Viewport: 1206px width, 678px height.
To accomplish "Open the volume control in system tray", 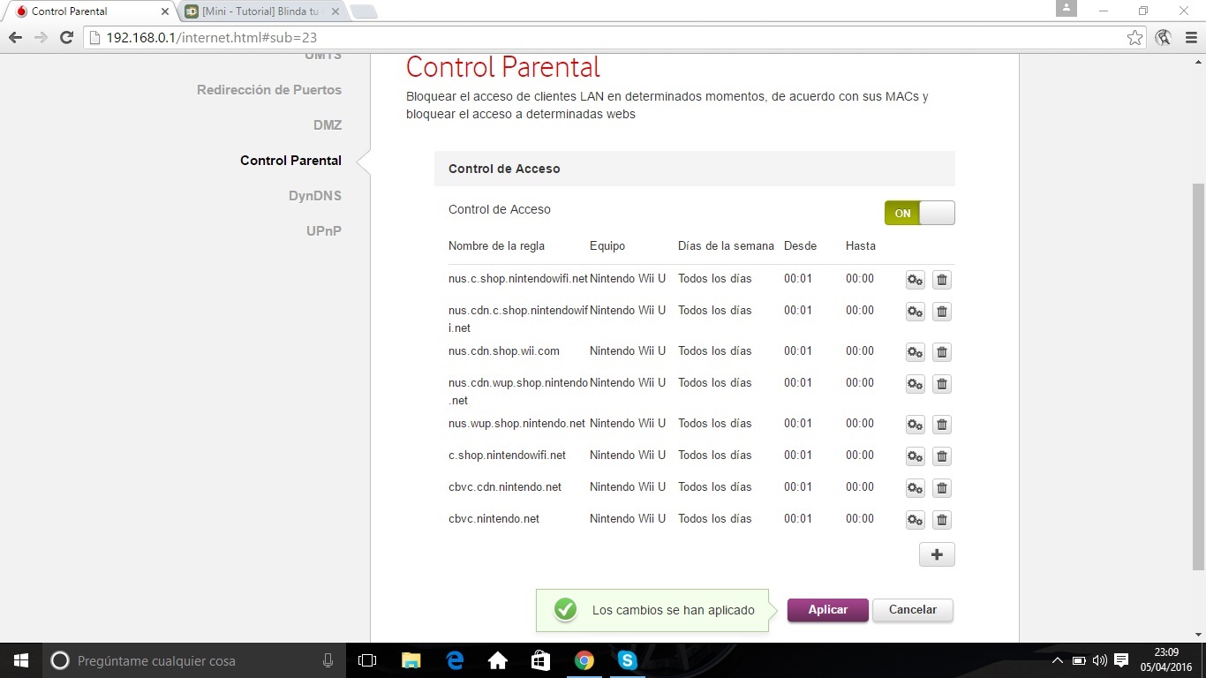I will [1099, 660].
